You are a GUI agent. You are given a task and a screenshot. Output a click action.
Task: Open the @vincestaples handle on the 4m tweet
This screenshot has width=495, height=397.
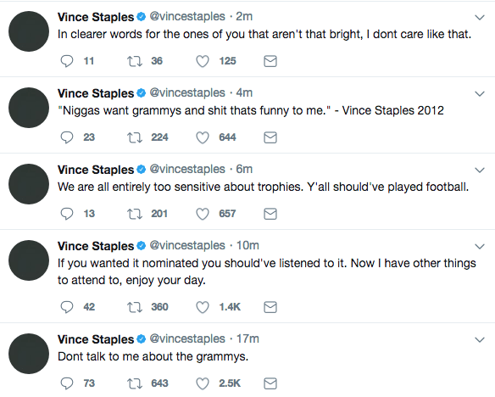pyautogui.click(x=187, y=92)
